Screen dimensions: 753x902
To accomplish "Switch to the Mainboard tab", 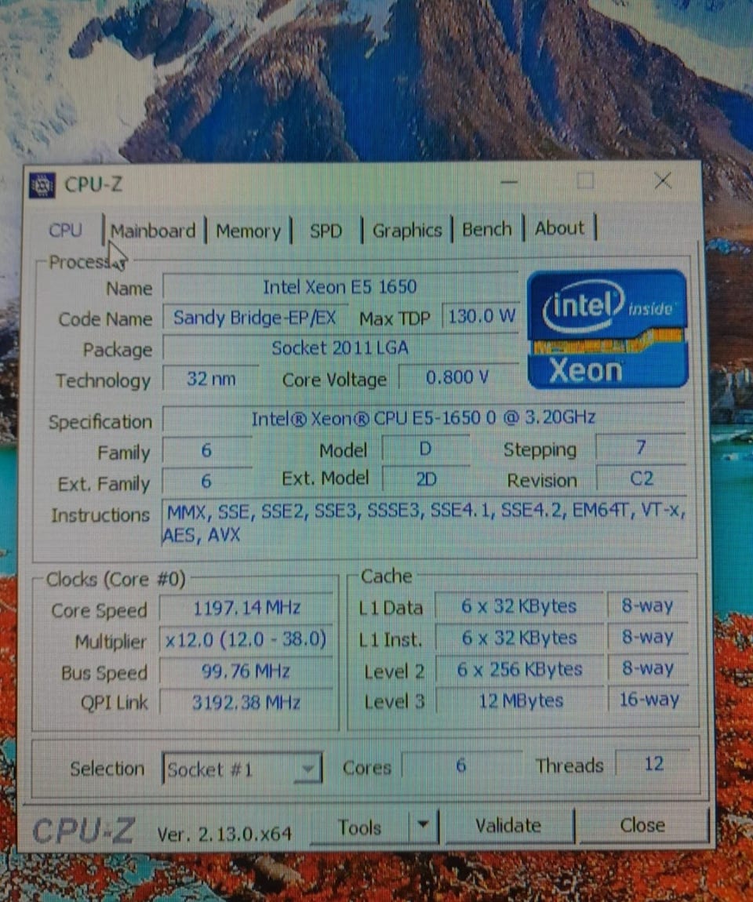I will 153,231.
